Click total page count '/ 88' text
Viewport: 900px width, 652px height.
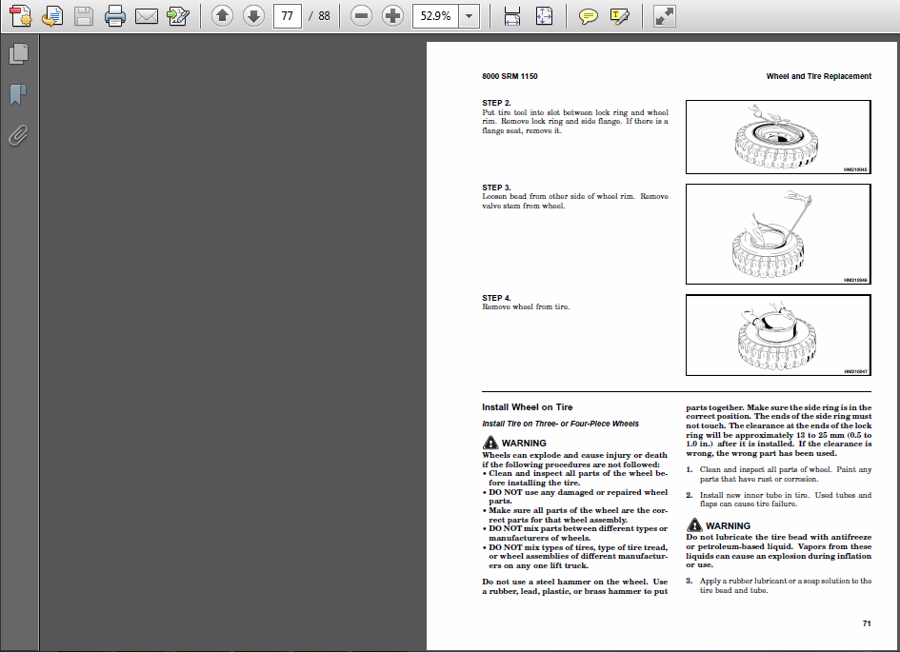[319, 16]
